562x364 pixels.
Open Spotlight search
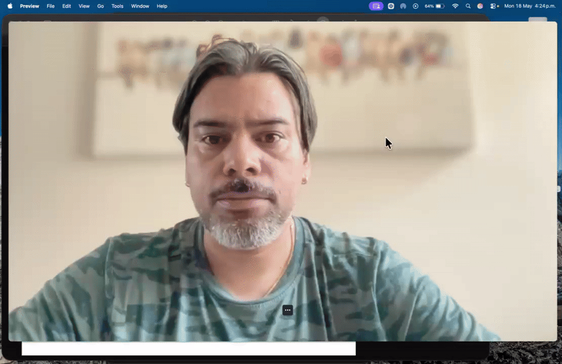pyautogui.click(x=468, y=6)
